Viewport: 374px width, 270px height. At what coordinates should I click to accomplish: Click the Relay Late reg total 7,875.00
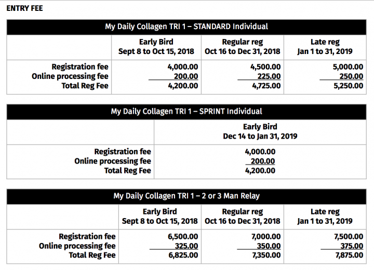coord(349,255)
